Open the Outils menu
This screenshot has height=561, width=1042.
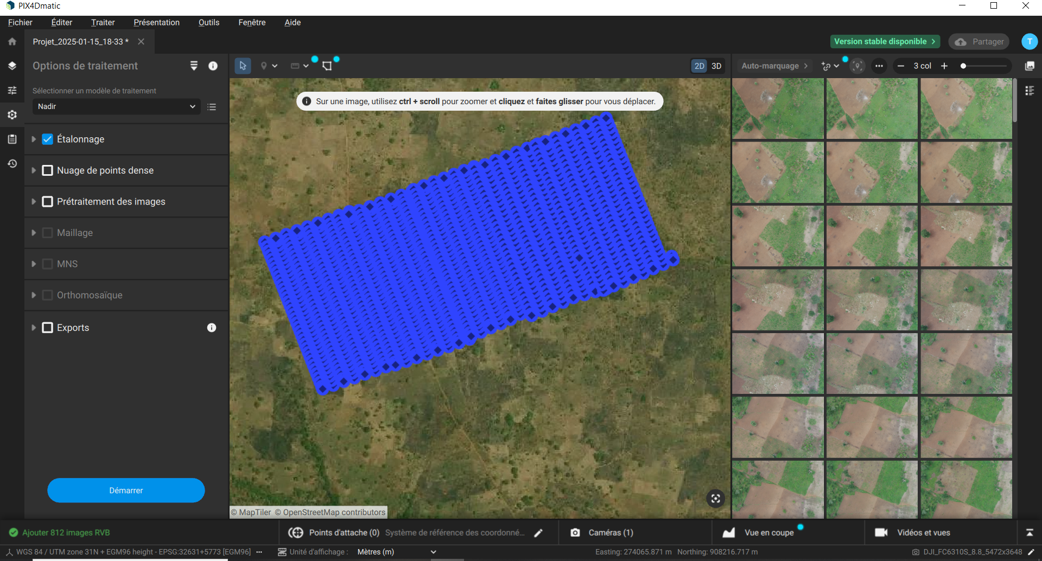point(209,22)
